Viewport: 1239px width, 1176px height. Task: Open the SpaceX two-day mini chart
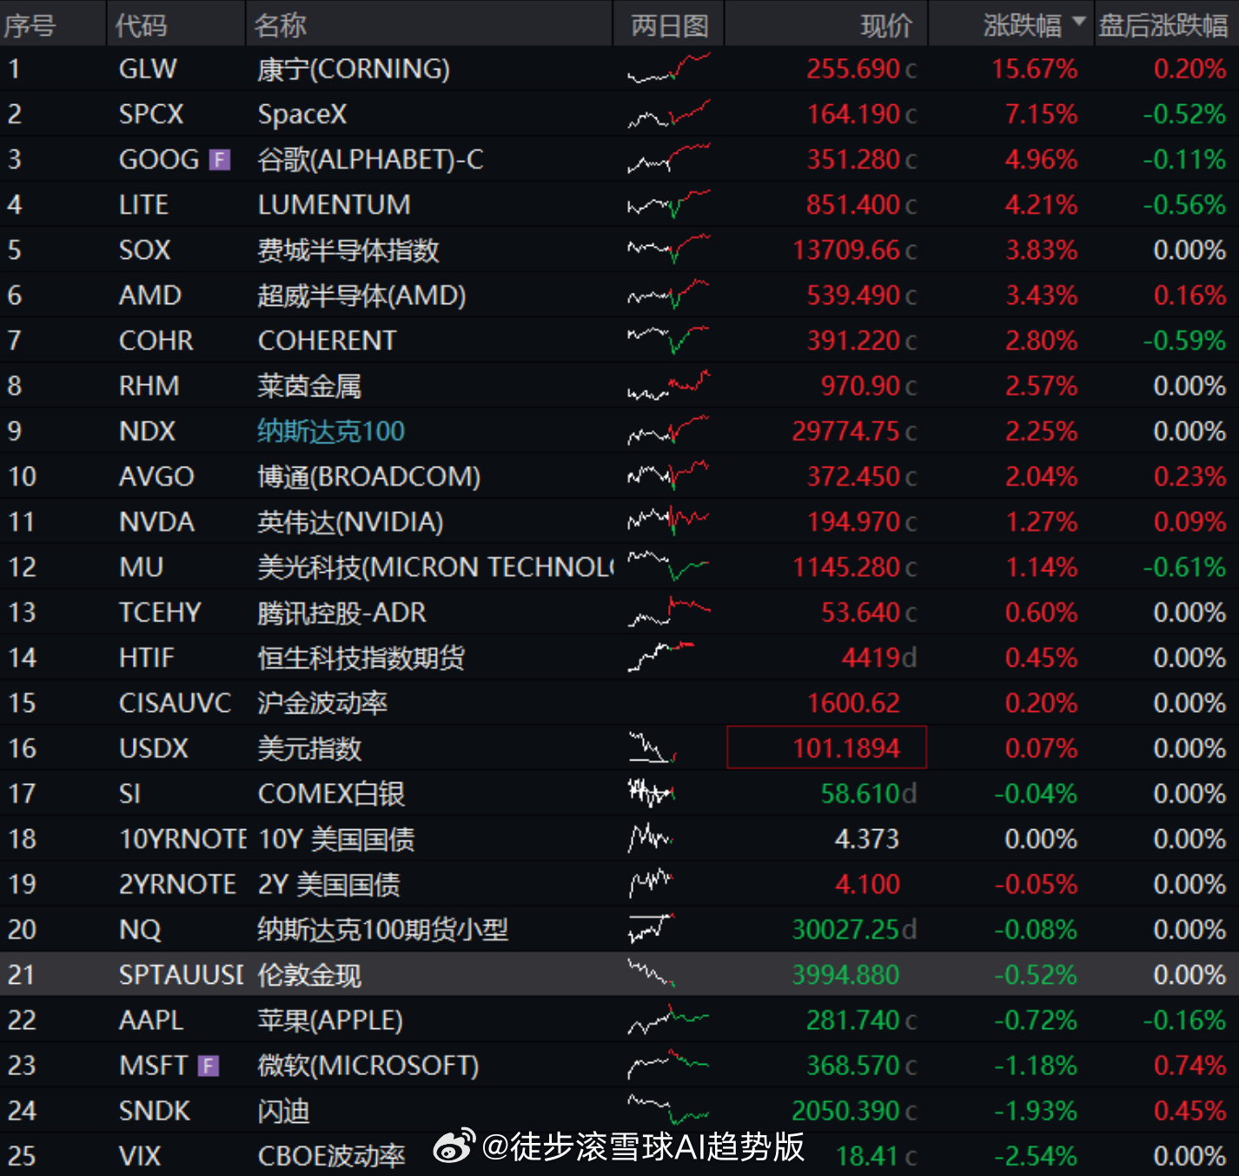click(x=668, y=114)
